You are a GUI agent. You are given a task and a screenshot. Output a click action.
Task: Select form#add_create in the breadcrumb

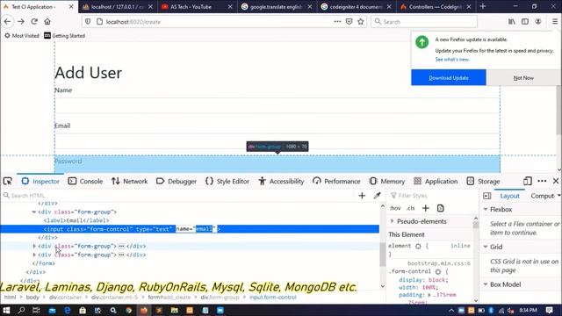pyautogui.click(x=169, y=297)
